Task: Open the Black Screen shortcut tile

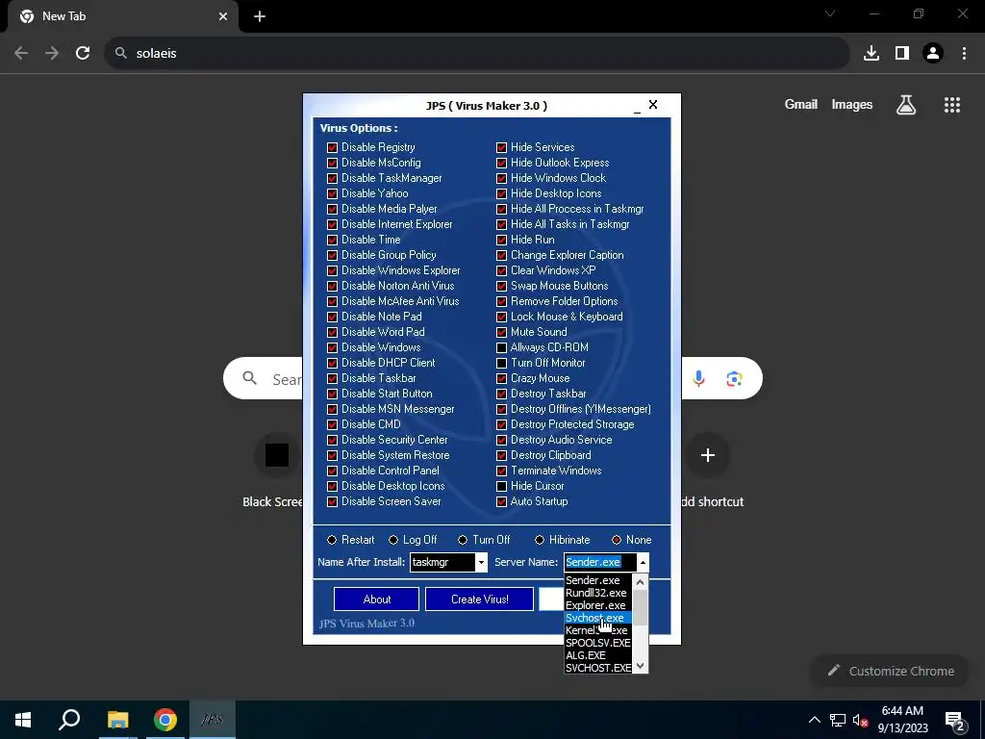Action: click(277, 455)
